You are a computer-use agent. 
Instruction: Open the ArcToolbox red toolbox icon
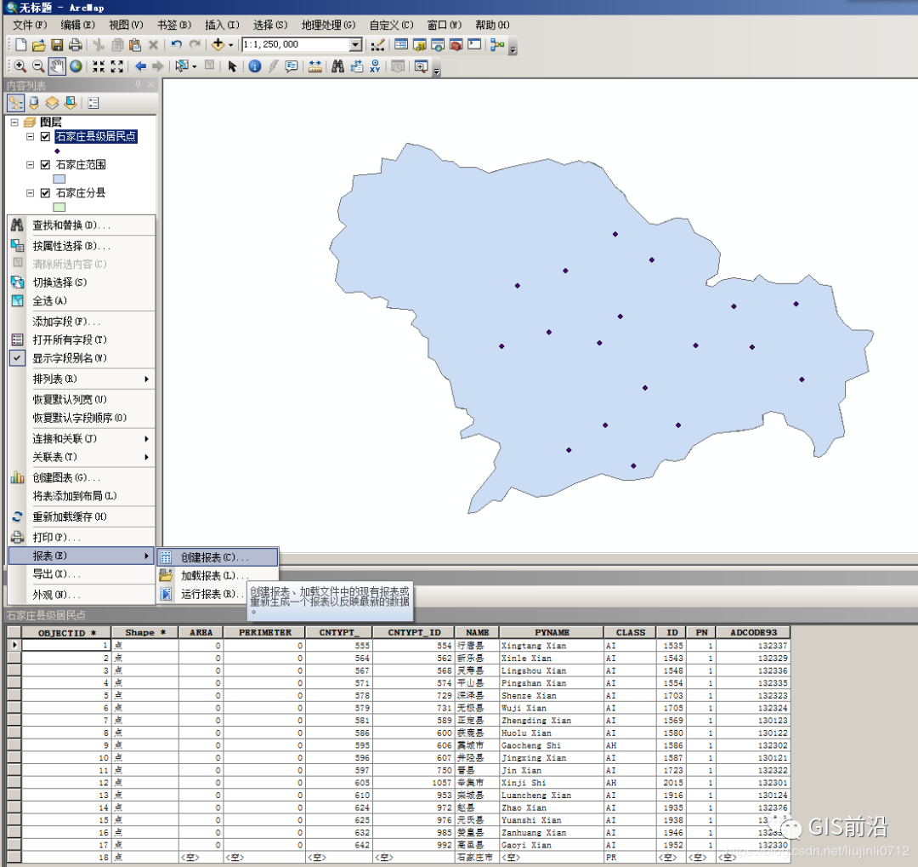[x=456, y=44]
